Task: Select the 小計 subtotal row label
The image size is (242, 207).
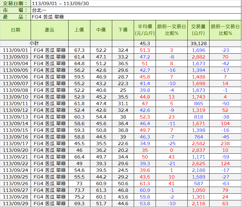Action: tap(34, 43)
